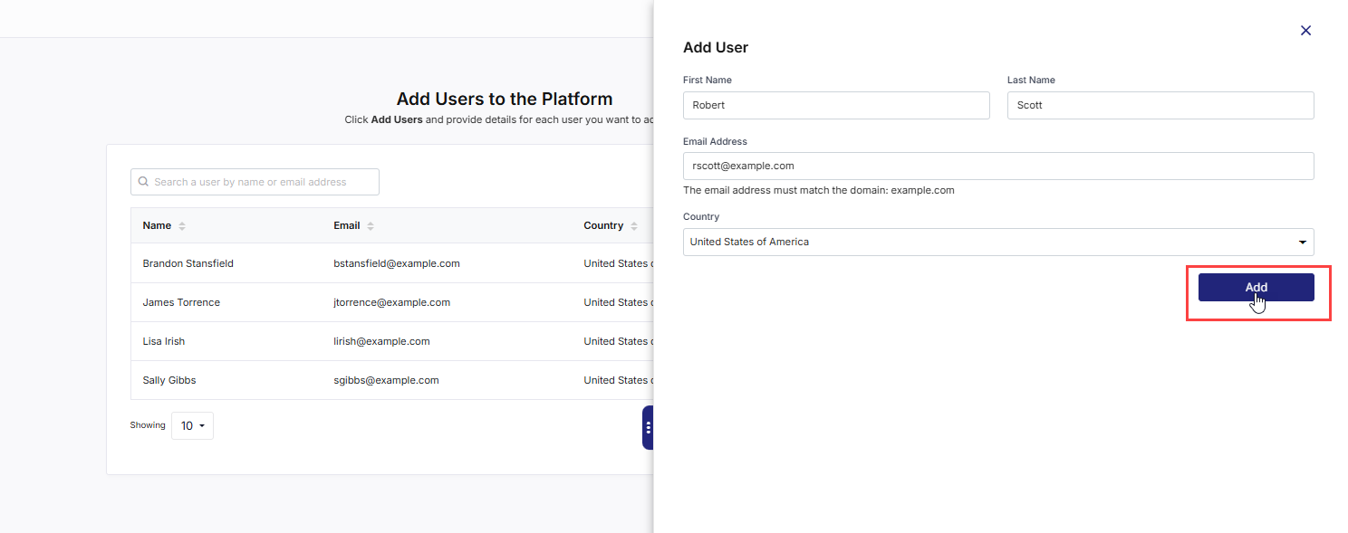Image resolution: width=1348 pixels, height=533 pixels.
Task: Select the Lisa Irish table row
Action: pyautogui.click(x=272, y=341)
